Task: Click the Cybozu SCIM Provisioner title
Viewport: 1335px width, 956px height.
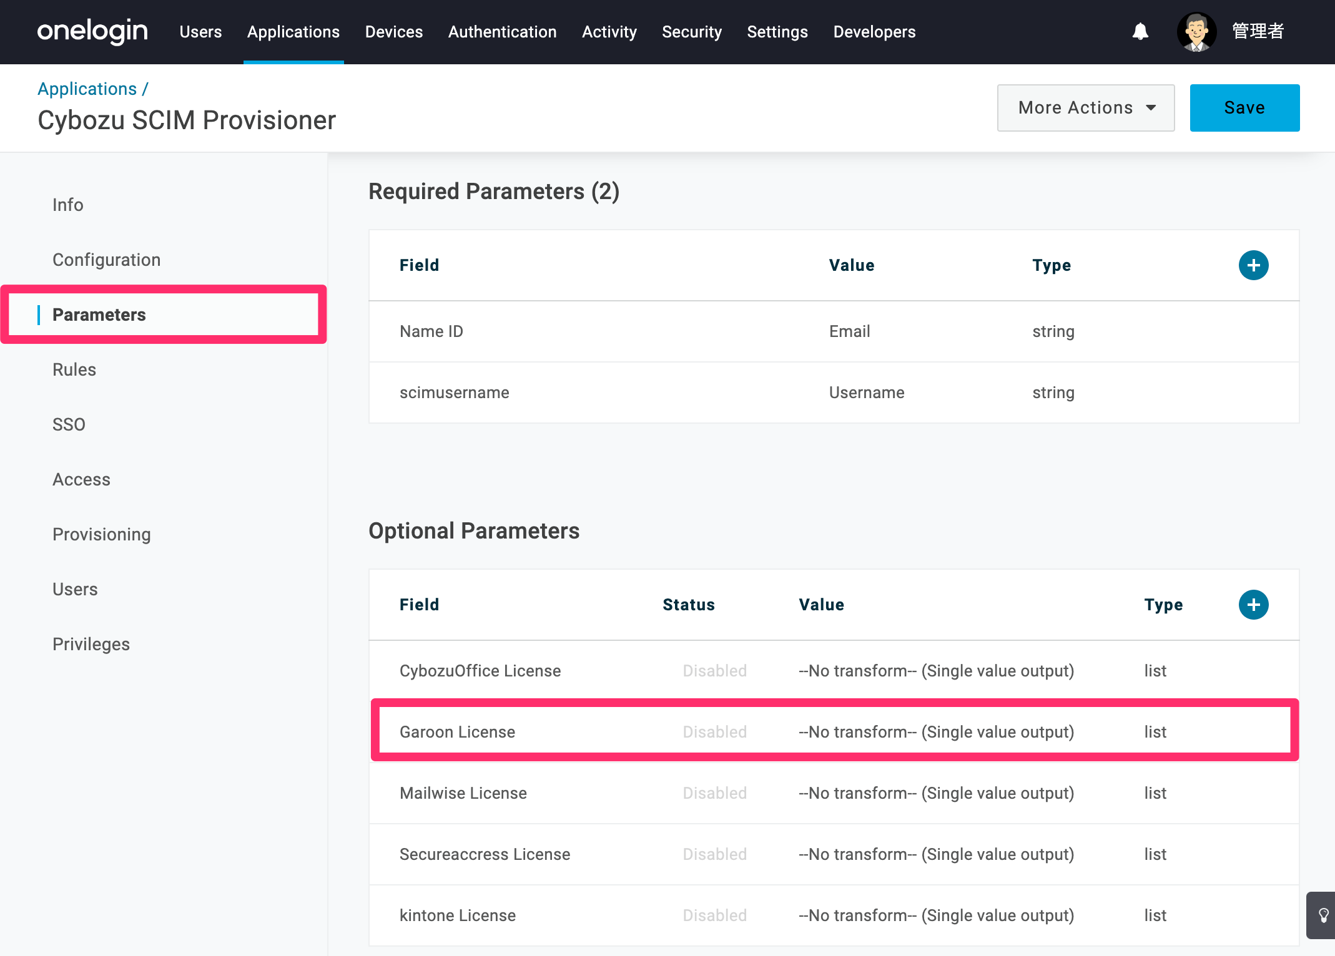Action: [187, 120]
